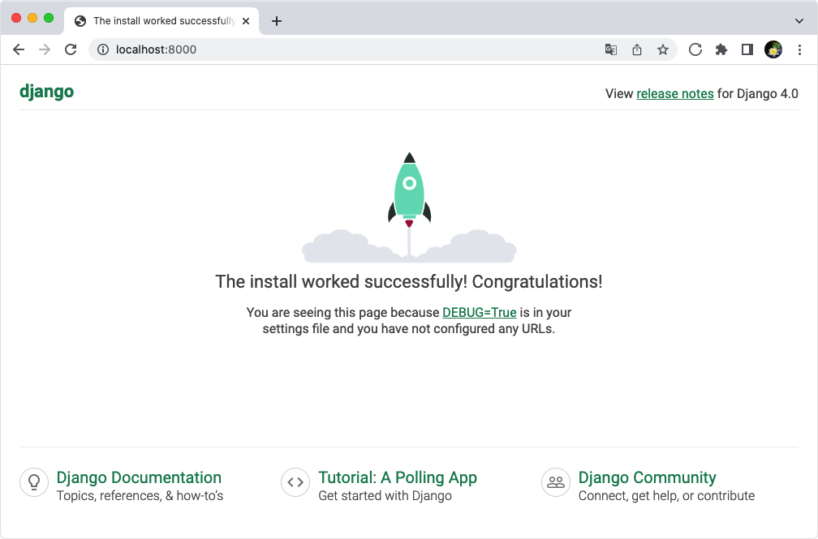Viewport: 818px width, 539px height.
Task: Open the Extensions puzzle piece menu
Action: tap(721, 49)
